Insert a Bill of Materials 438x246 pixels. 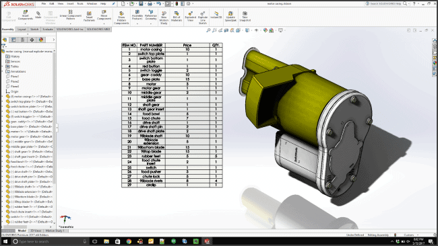177,16
